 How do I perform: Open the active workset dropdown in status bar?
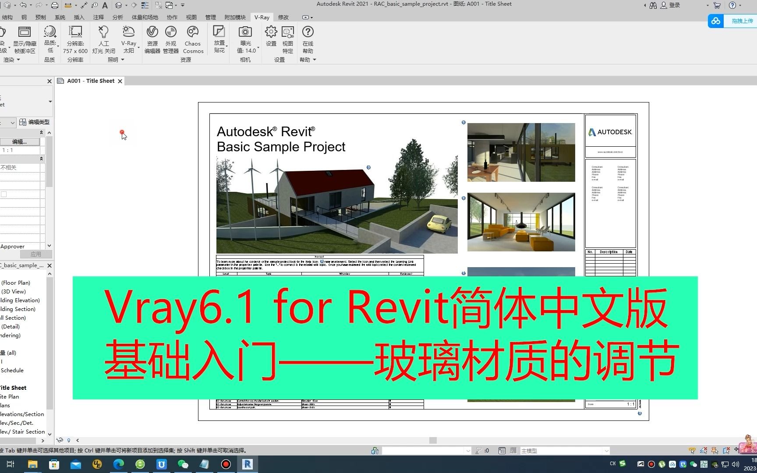coord(468,451)
